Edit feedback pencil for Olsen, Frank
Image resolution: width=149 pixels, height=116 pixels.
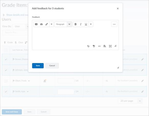point(142,81)
